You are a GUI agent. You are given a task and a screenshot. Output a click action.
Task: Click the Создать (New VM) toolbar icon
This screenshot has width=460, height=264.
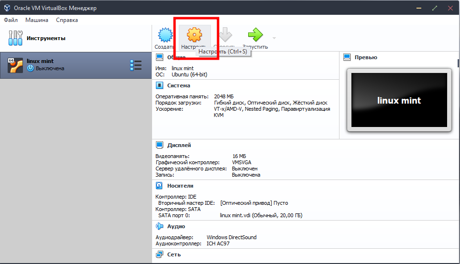[164, 35]
